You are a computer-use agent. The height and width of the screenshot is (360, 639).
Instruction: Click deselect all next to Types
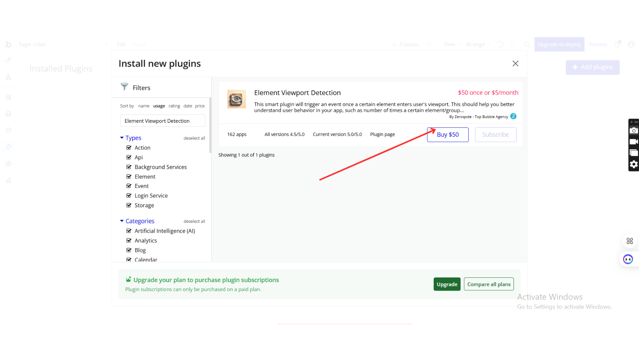pos(194,138)
